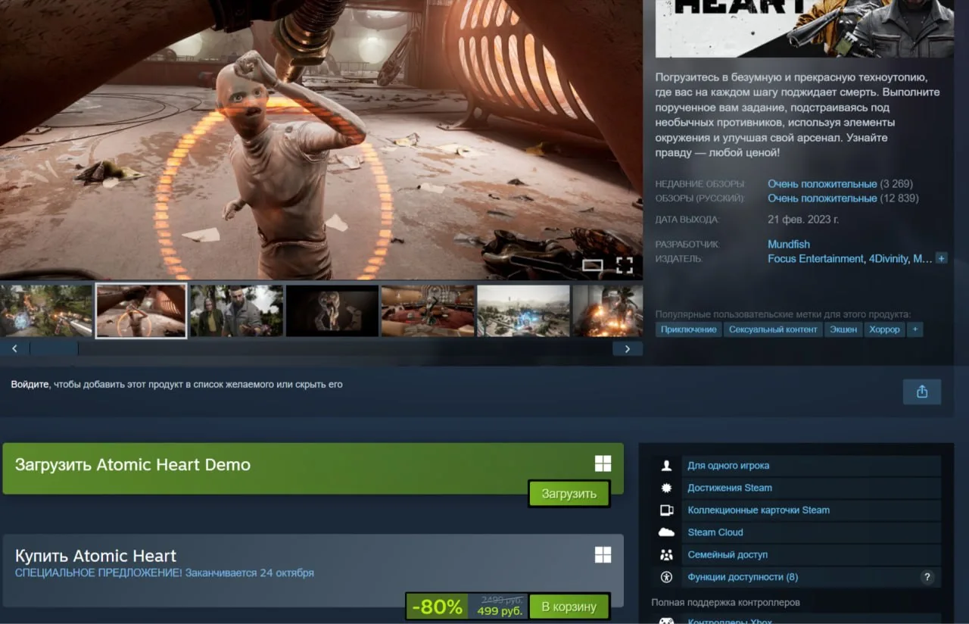Click the accessibility features icon
Image resolution: width=969 pixels, height=624 pixels.
pyautogui.click(x=666, y=576)
